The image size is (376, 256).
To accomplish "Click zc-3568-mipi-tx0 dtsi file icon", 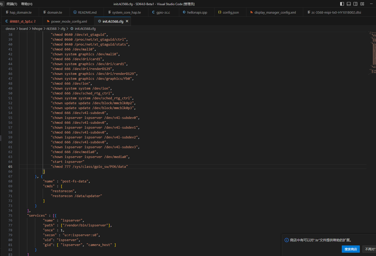I will 309,12.
